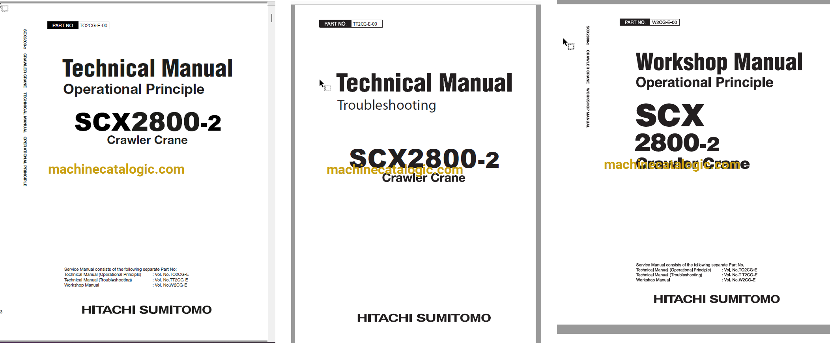Click 'Vol. No.T T2CG-E' on the Workshop Manual cover

tap(740, 275)
